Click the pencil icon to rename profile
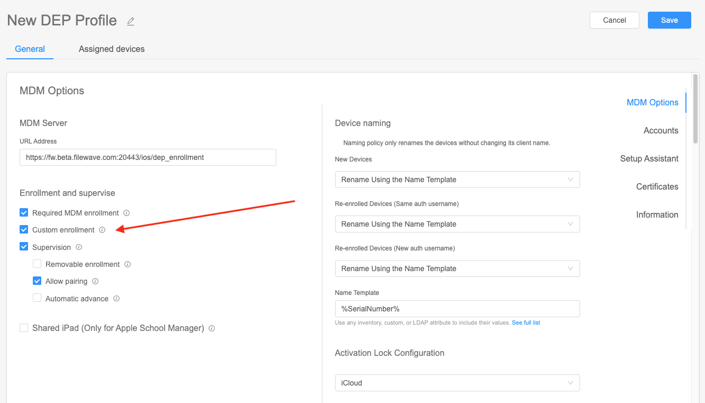Image resolution: width=705 pixels, height=403 pixels. (x=131, y=21)
